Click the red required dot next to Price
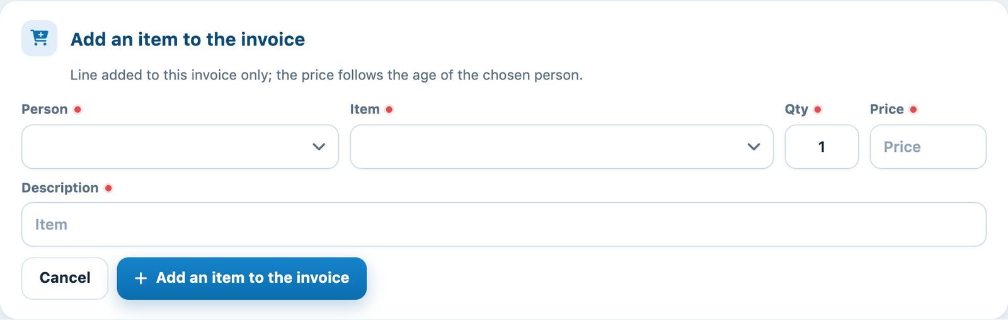This screenshot has width=1008, height=320. pos(913,110)
